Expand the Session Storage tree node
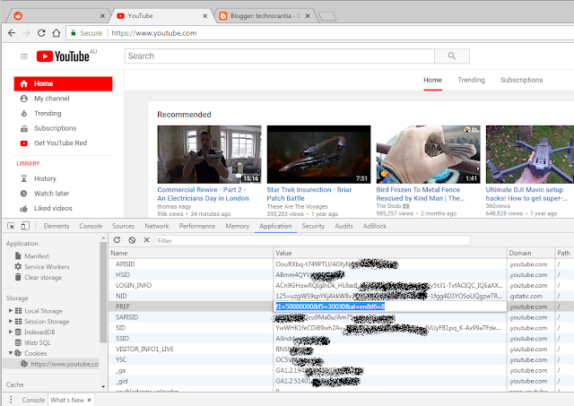The image size is (574, 406). click(x=10, y=321)
